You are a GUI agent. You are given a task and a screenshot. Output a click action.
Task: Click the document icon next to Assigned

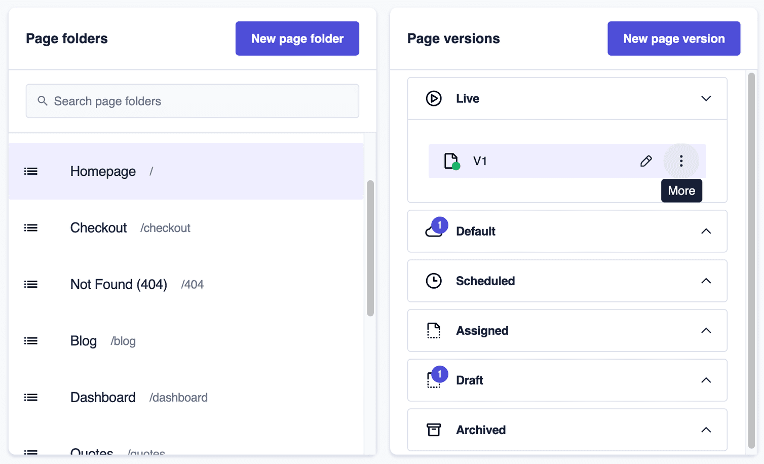click(434, 330)
